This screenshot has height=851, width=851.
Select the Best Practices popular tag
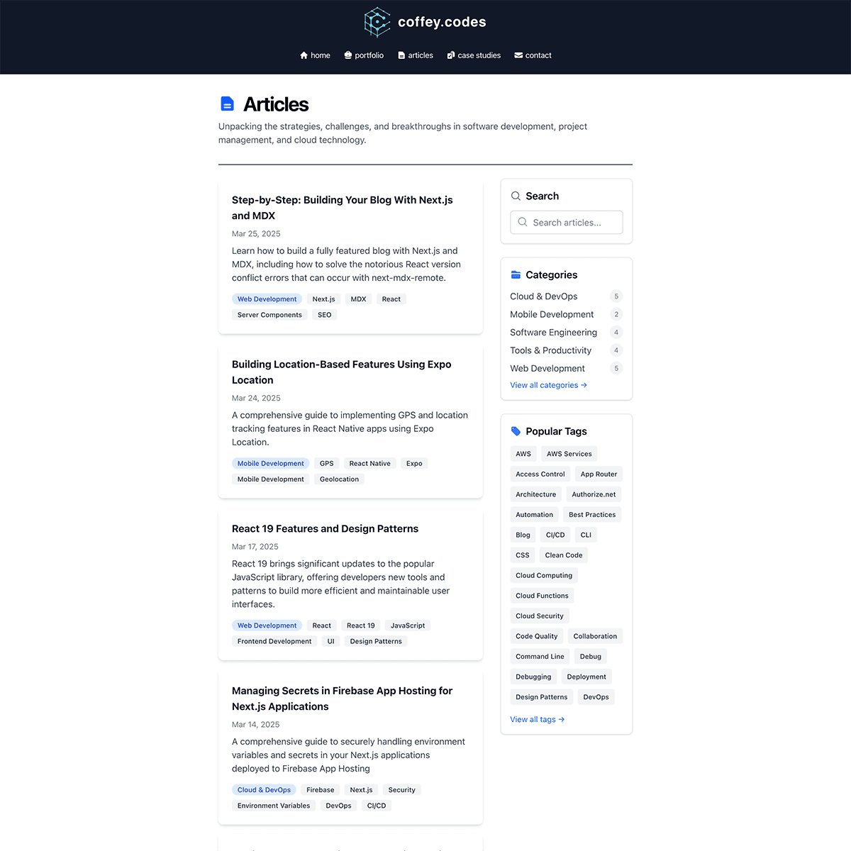(x=592, y=515)
